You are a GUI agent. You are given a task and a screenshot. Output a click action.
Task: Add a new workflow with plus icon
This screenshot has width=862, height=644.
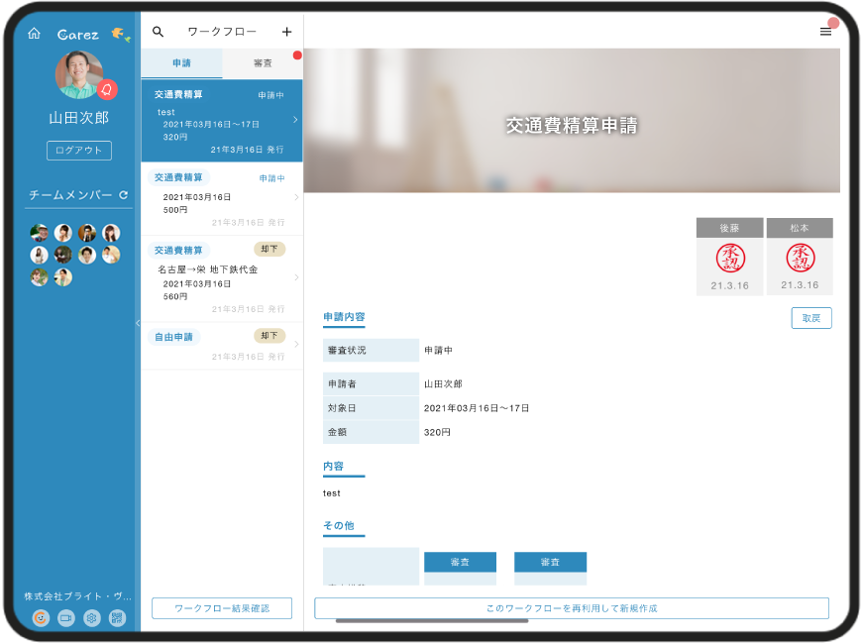click(x=287, y=32)
